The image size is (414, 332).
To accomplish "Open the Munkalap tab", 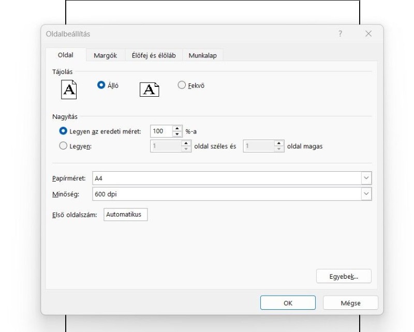I will point(202,55).
